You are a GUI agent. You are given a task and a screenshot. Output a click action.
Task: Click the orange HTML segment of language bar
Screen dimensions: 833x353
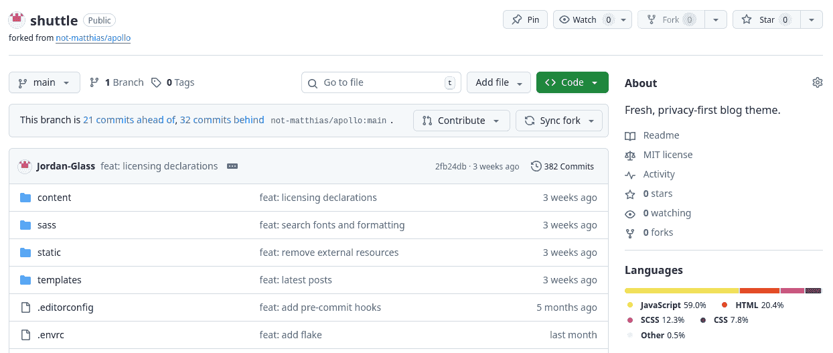click(760, 291)
